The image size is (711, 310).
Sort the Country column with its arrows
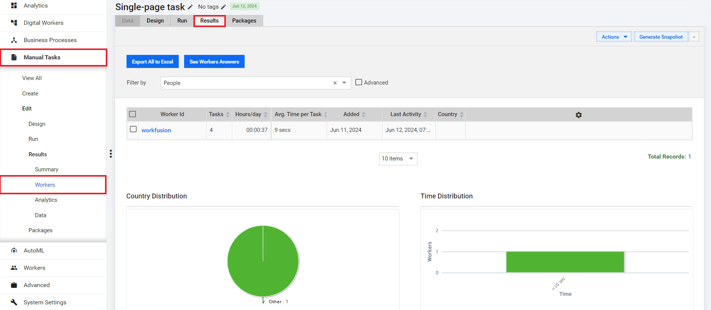pyautogui.click(x=462, y=115)
